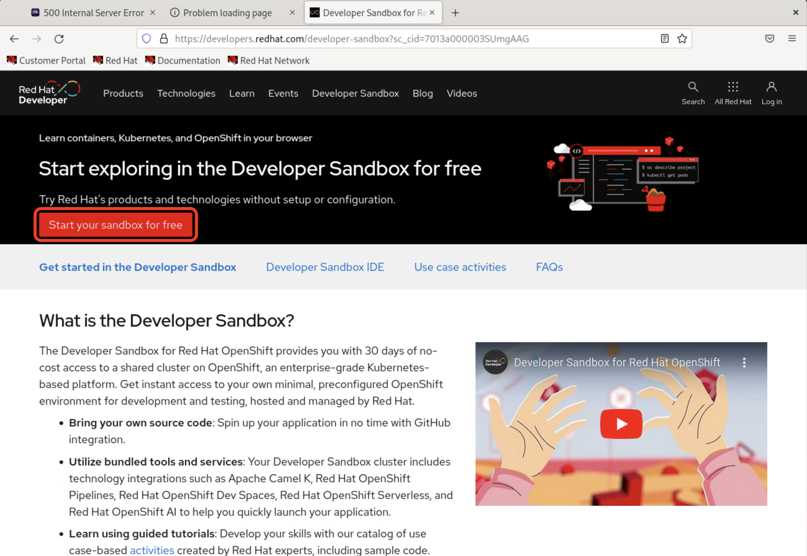
Task: Jump to FAQs section link
Action: click(549, 267)
